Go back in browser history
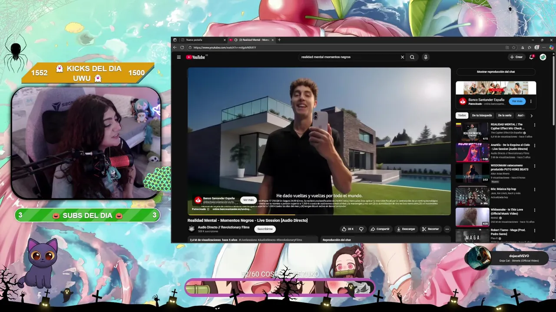The image size is (556, 312). tap(175, 48)
